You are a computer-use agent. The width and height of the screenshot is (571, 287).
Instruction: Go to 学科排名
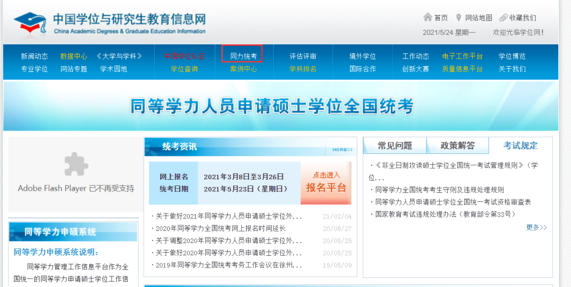point(303,69)
